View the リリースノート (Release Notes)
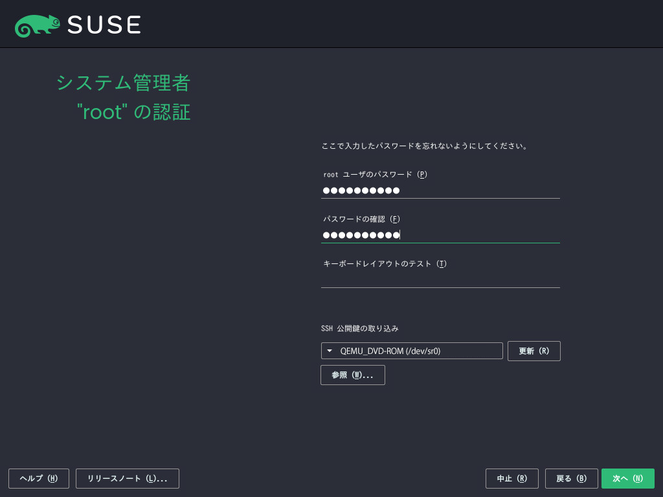 click(127, 478)
